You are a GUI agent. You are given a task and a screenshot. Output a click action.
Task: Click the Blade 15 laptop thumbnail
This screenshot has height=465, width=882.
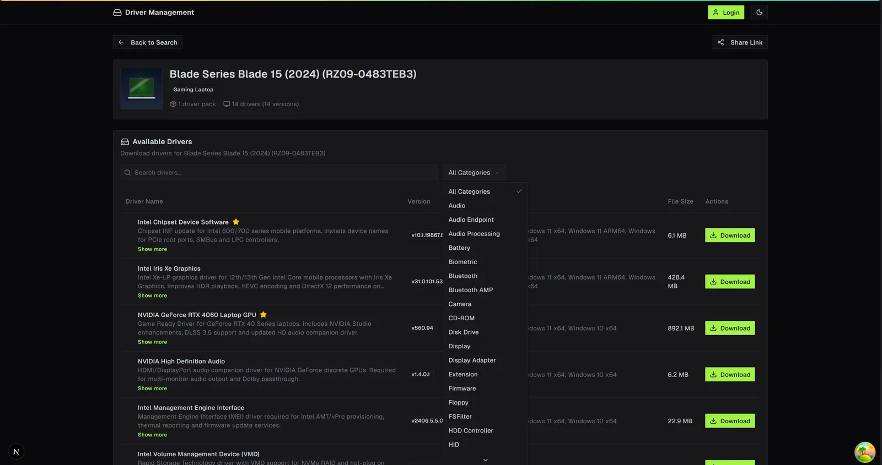pos(142,88)
